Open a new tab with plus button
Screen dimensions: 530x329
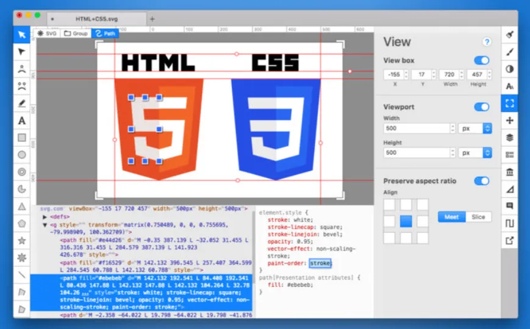click(152, 19)
